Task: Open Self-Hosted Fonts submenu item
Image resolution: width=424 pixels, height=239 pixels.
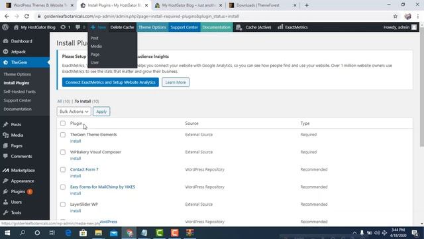Action: pyautogui.click(x=19, y=92)
